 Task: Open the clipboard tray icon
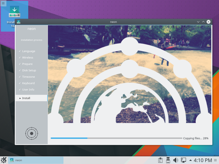pyautogui.click(x=160, y=160)
